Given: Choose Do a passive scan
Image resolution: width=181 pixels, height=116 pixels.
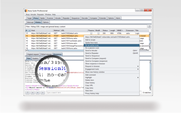Looking at the screenshot, I should click(x=111, y=48).
